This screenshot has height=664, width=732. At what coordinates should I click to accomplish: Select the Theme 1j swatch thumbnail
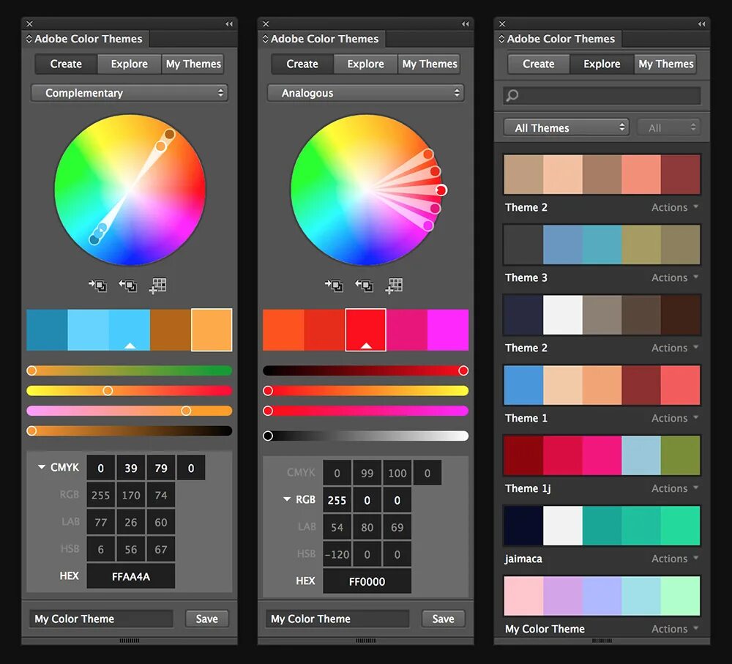602,455
